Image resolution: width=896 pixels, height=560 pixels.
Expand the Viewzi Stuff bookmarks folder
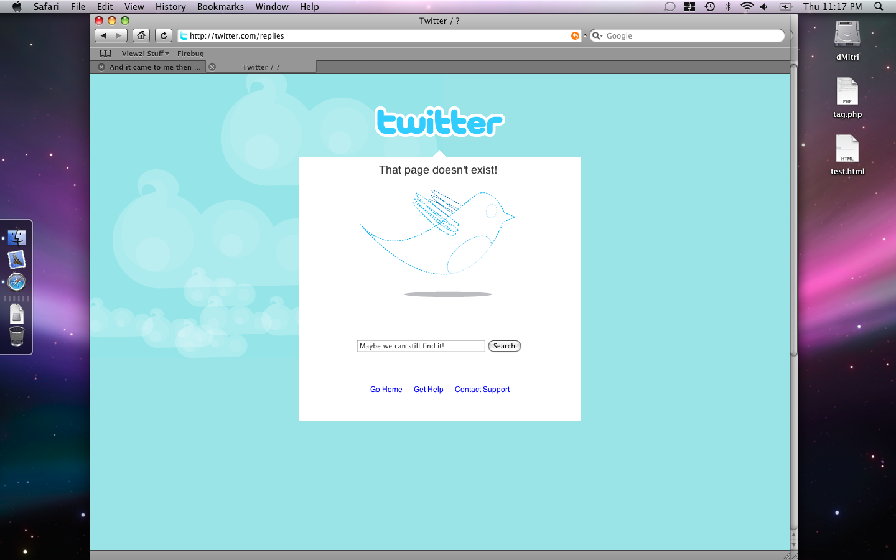click(145, 54)
